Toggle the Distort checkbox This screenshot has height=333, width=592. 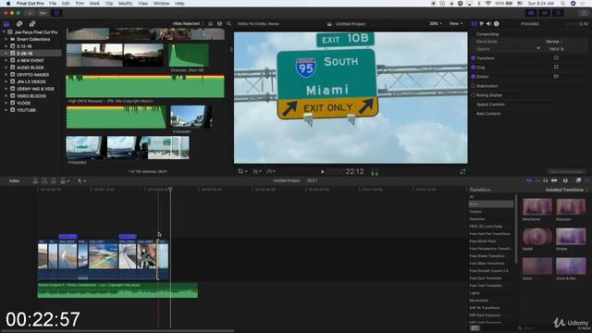(x=473, y=76)
